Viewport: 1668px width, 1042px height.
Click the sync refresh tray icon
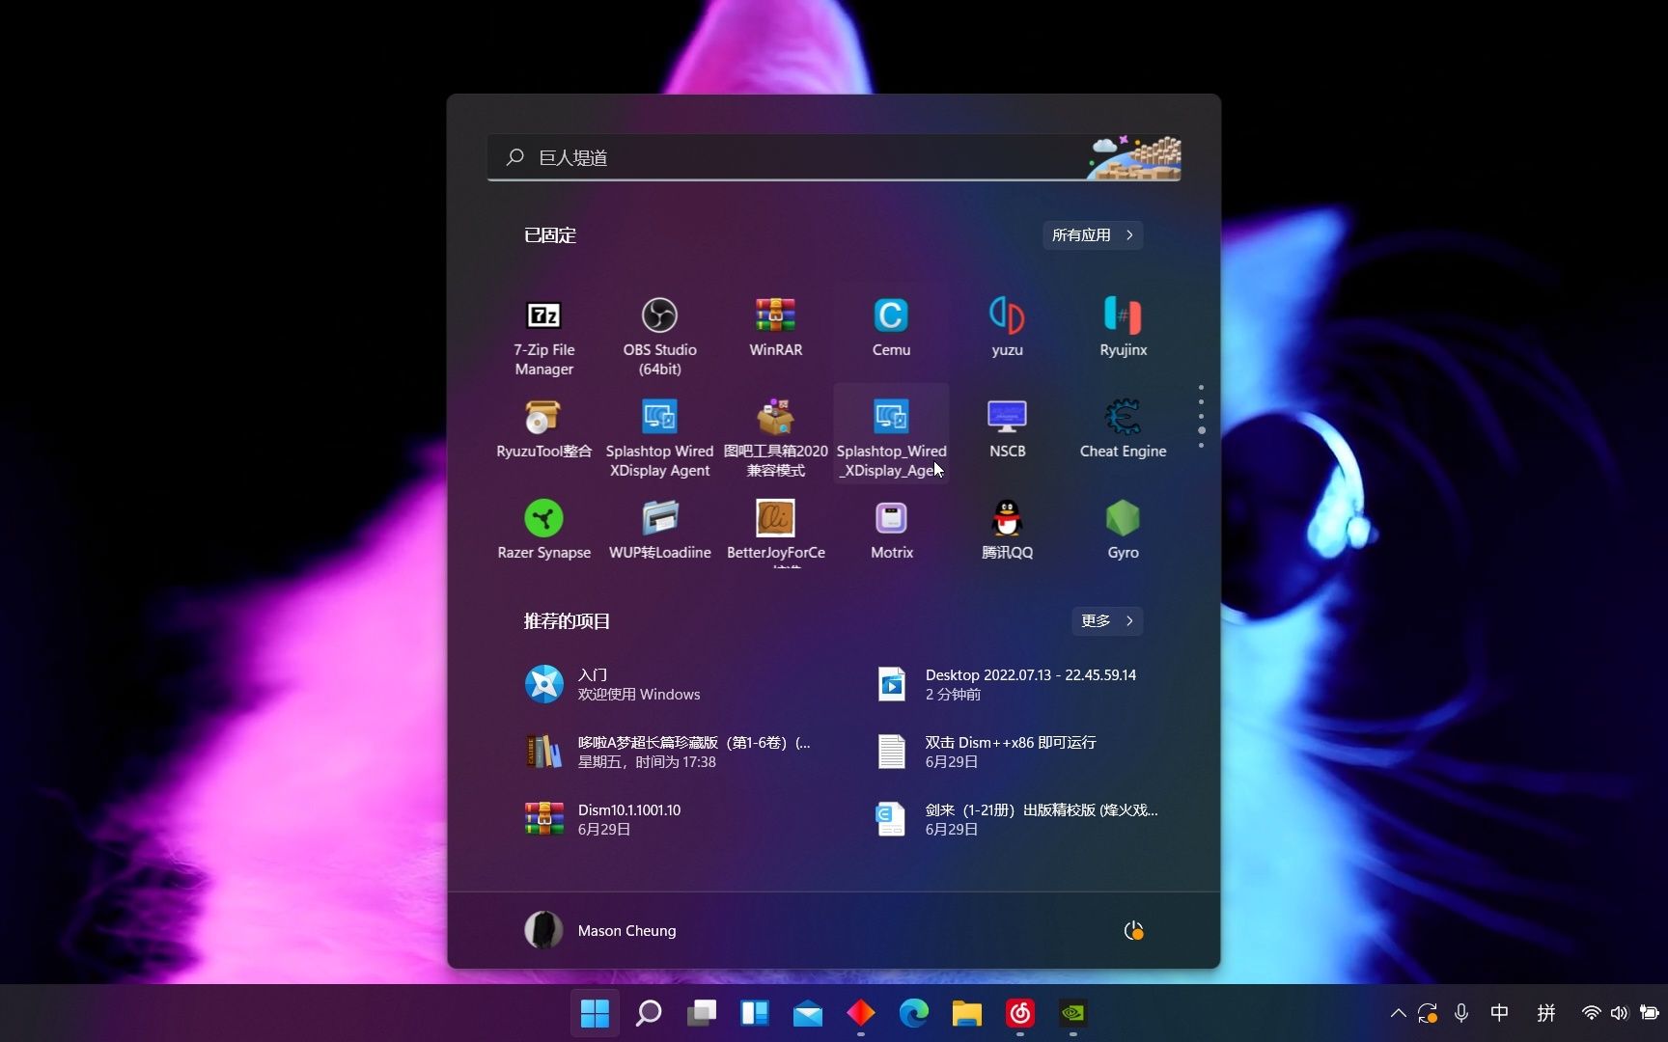tap(1428, 1013)
